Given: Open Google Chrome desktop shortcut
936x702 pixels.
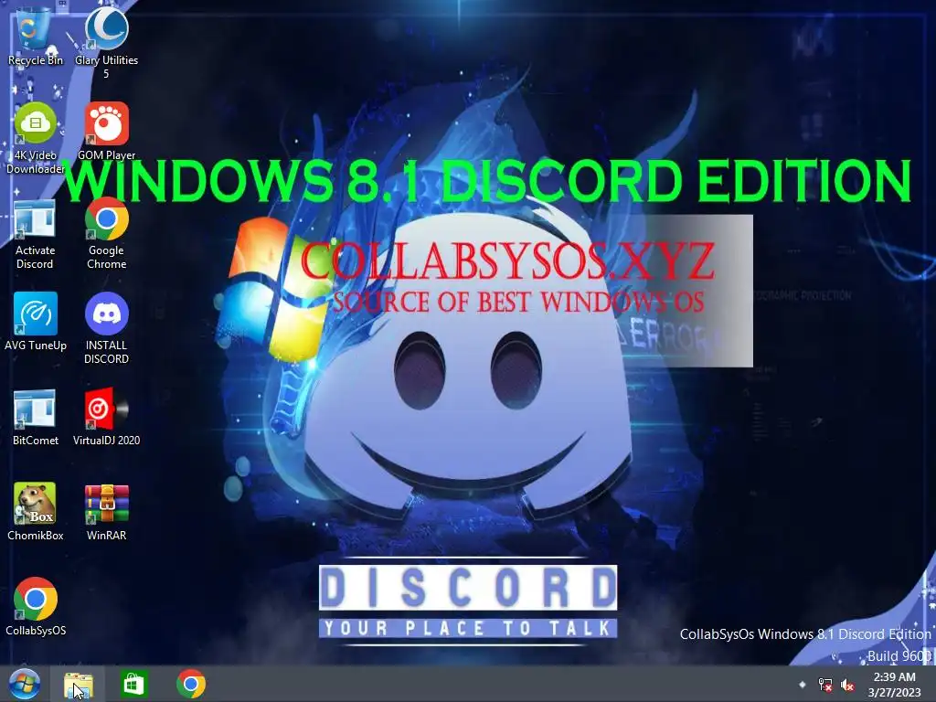Looking at the screenshot, I should point(106,233).
